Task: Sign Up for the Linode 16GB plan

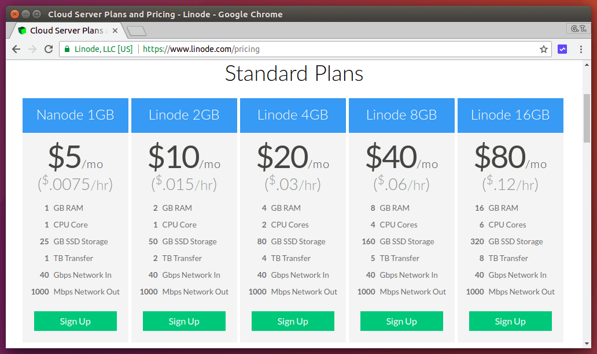Action: 510,321
